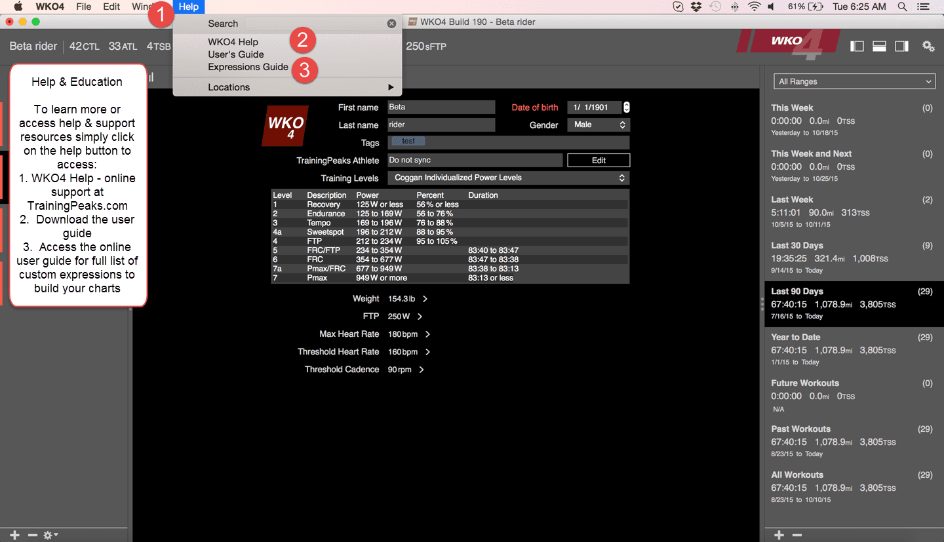Open the Locations submenu
This screenshot has width=944, height=542.
[287, 87]
